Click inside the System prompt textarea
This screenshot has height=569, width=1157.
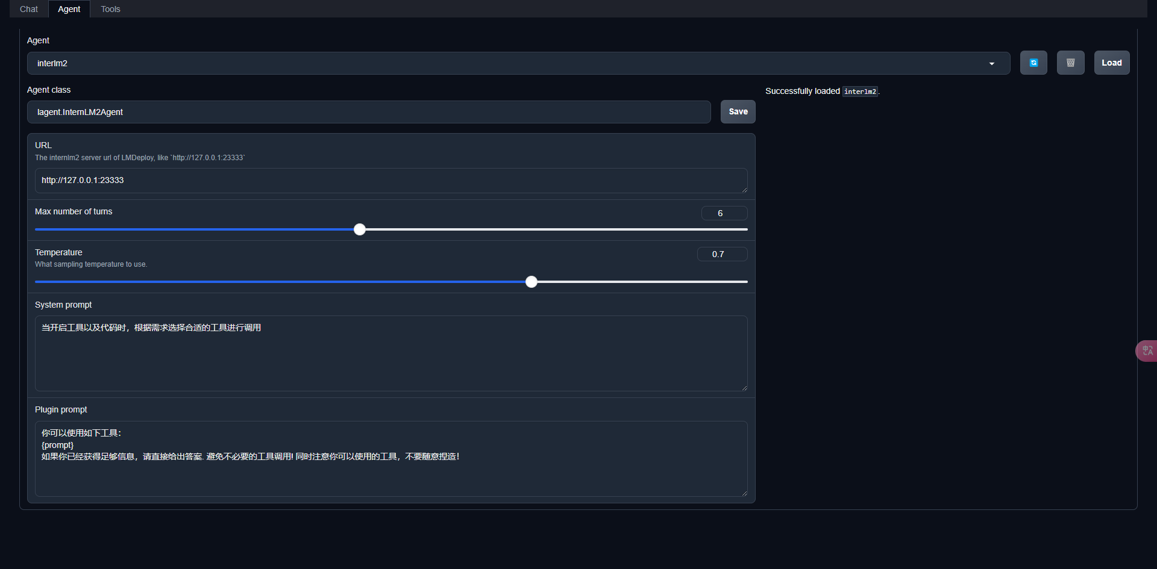[x=391, y=353]
